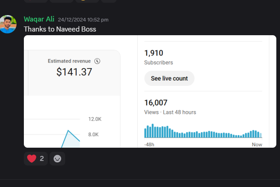Screen dimensions: 280x187
Task: Click the -48h chart axis label
Action: tap(149, 144)
